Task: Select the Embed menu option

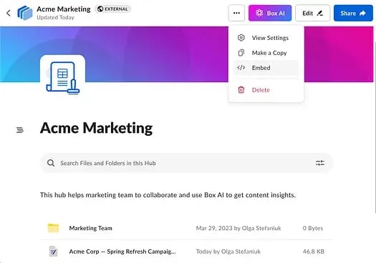Action: [266, 68]
